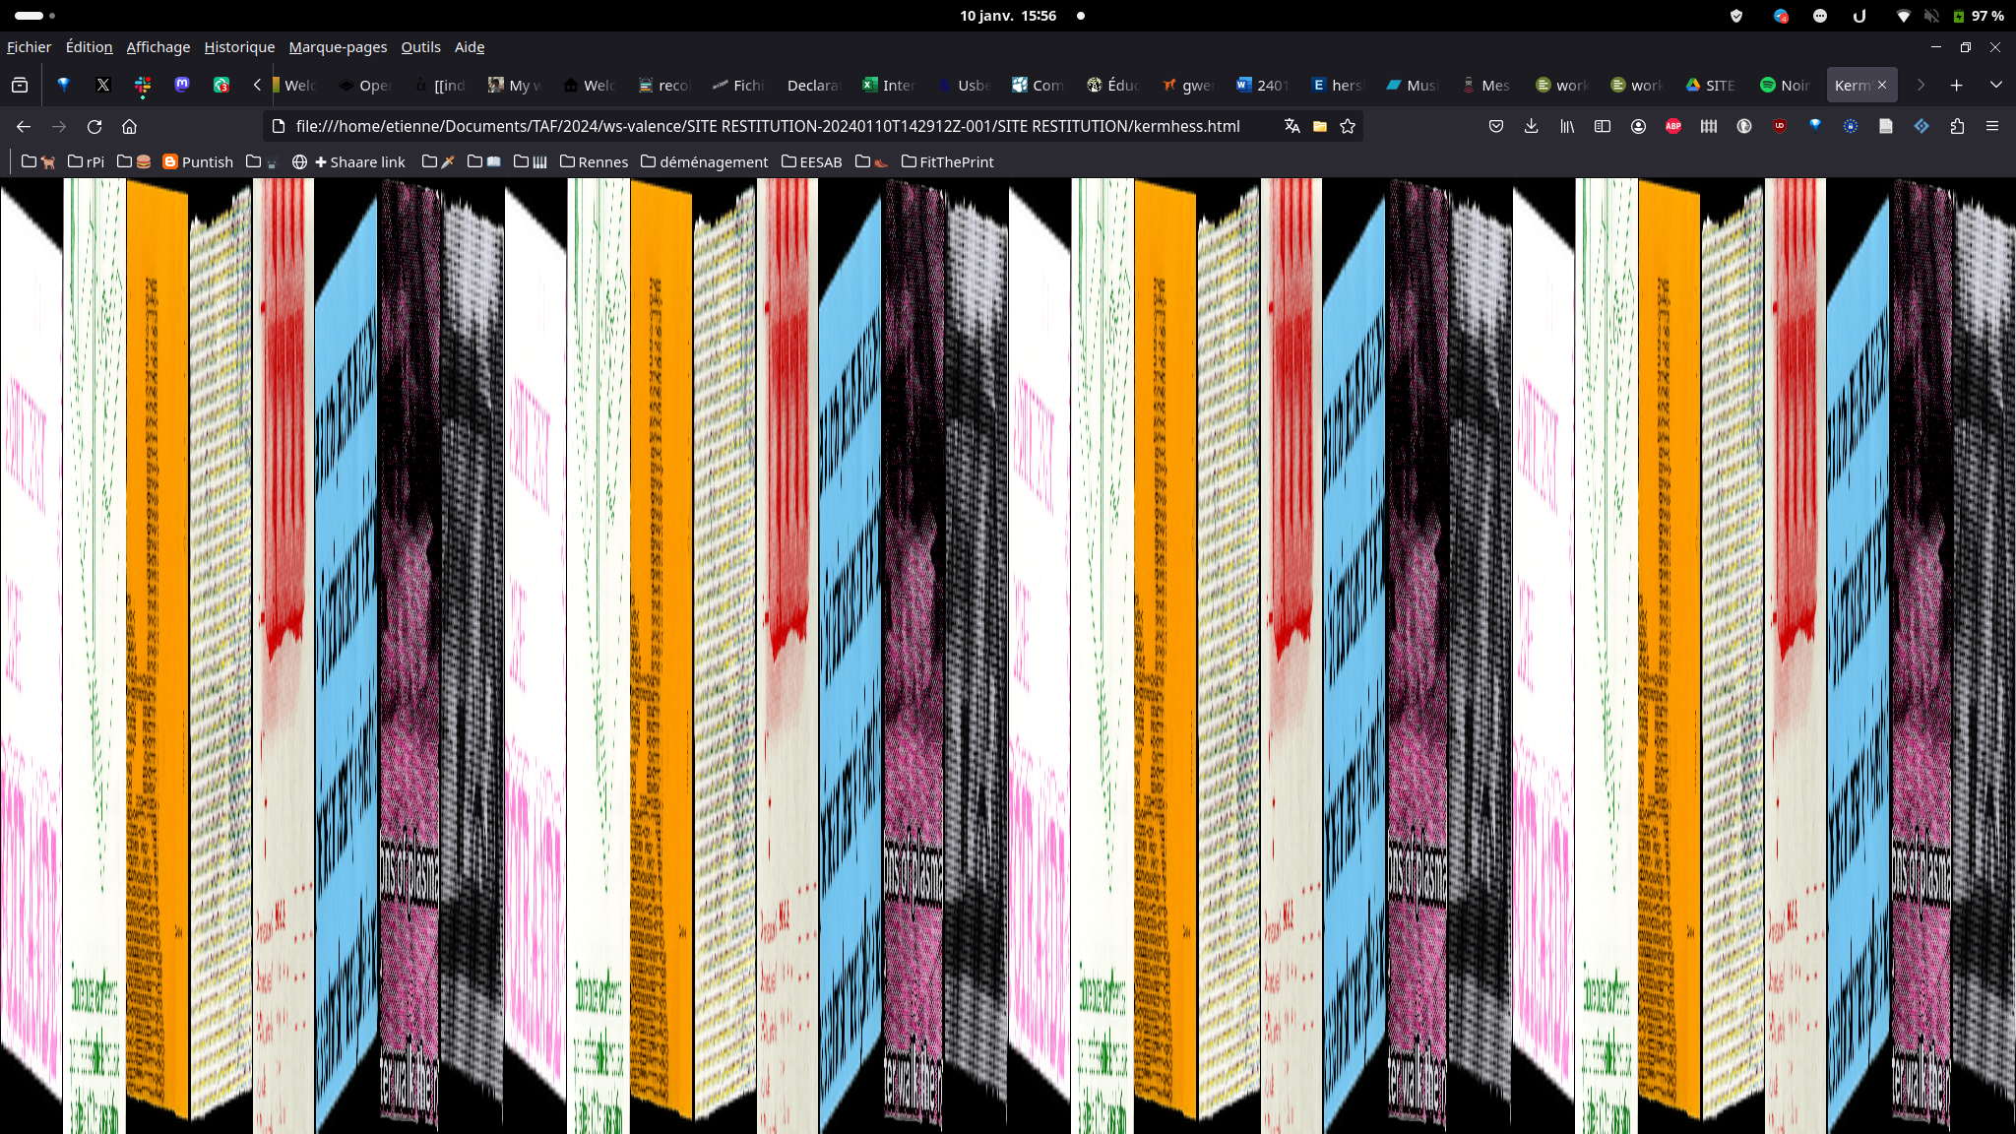Screen dimensions: 2016x1134
Task: Open the Marque-pages menu
Action: (338, 47)
